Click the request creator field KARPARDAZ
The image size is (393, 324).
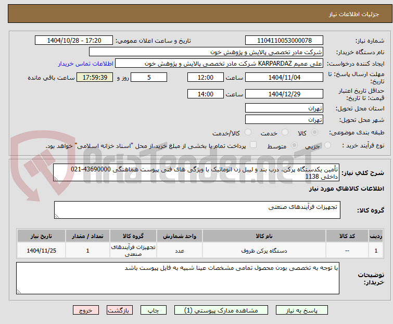tap(219, 64)
